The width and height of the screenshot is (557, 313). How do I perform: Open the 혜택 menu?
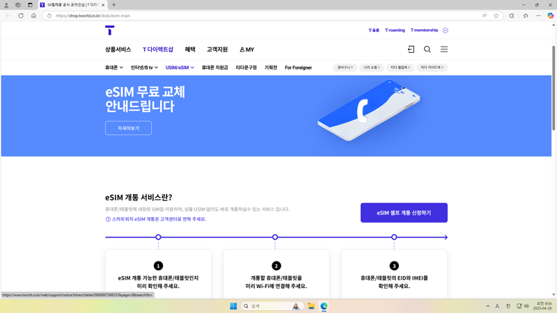point(190,49)
